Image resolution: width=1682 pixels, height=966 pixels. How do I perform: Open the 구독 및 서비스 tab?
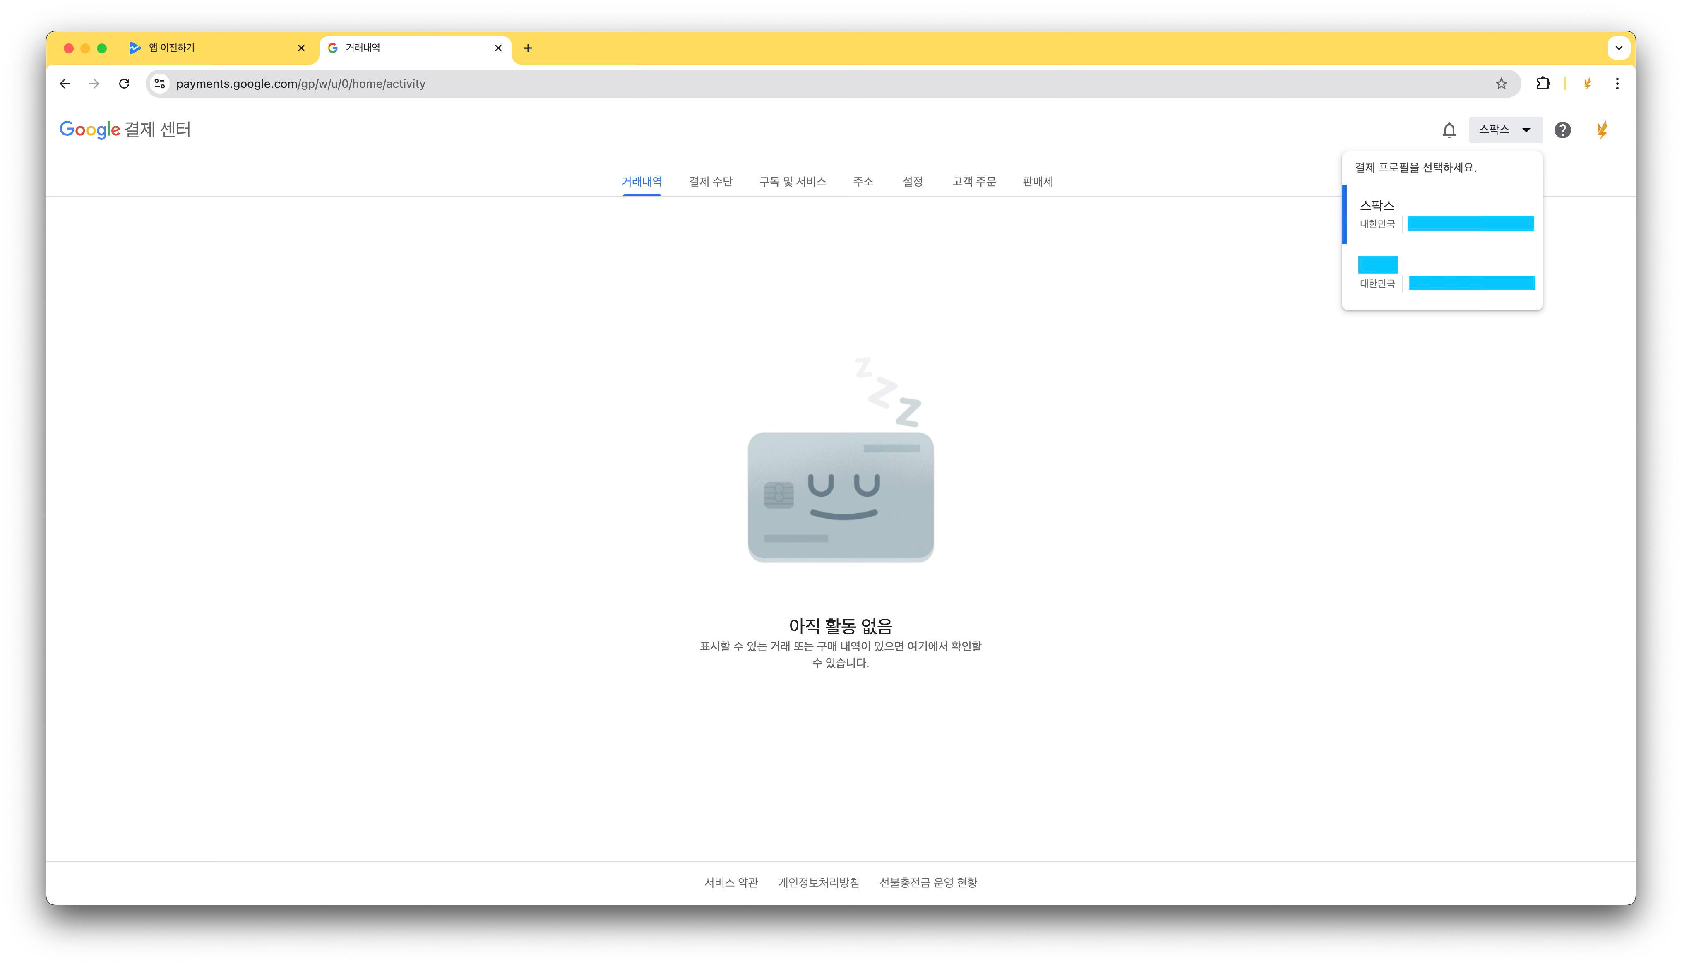click(793, 182)
